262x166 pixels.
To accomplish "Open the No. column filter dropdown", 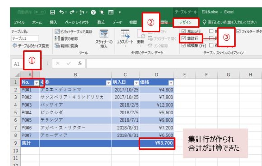I will click(37, 83).
